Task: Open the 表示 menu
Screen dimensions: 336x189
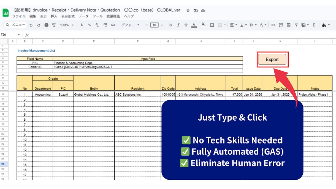Action: pos(43,16)
